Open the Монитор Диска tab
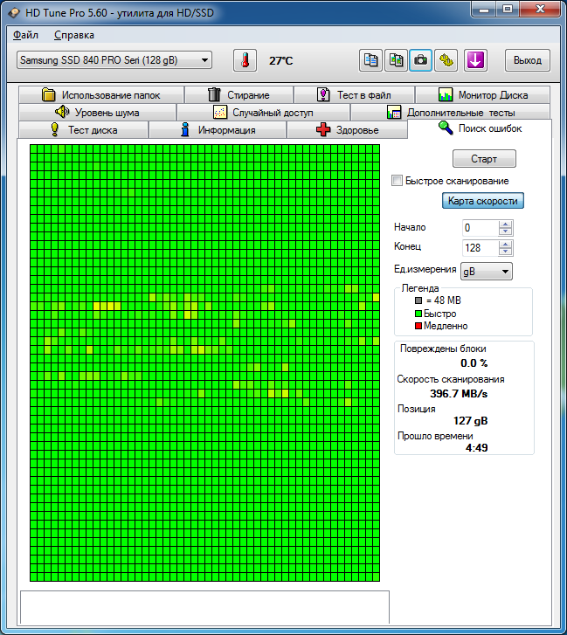Image resolution: width=567 pixels, height=635 pixels. (x=483, y=95)
